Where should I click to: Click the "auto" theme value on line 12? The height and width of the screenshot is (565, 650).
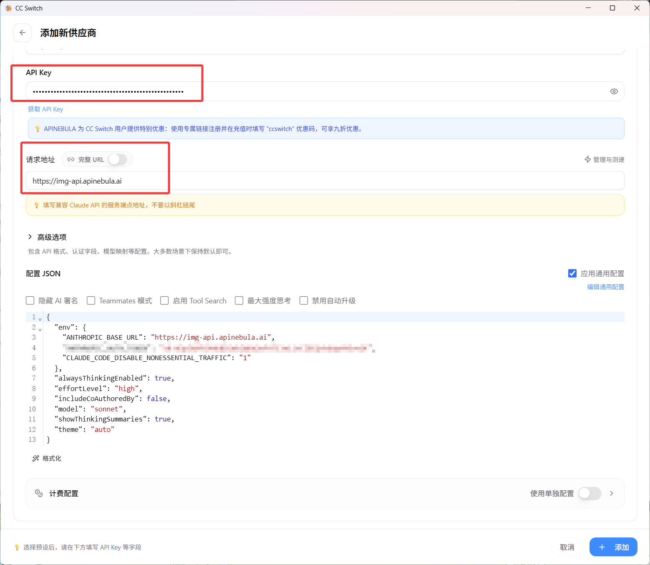103,429
